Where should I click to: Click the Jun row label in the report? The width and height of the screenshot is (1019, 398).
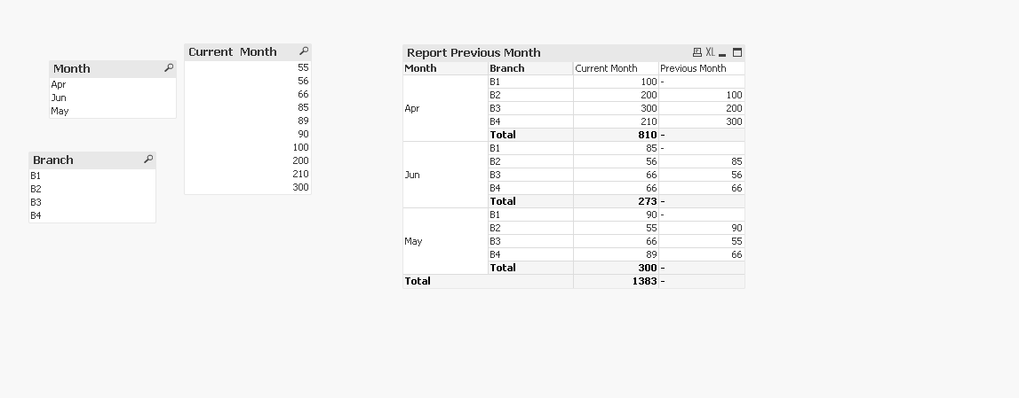412,175
